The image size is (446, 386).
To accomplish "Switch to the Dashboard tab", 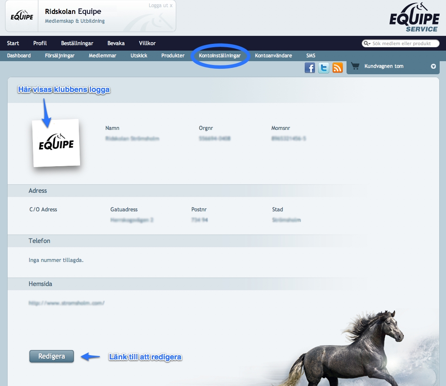I will pyautogui.click(x=19, y=56).
